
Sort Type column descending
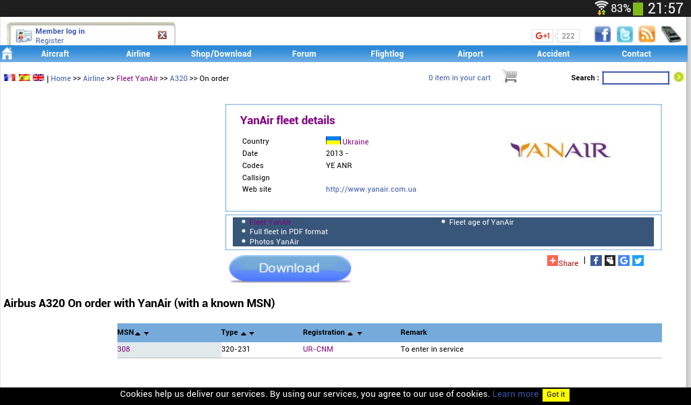click(252, 333)
